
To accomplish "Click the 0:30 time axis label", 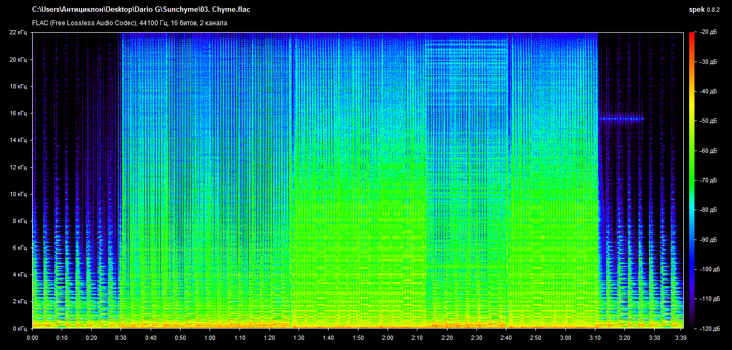I will point(121,338).
